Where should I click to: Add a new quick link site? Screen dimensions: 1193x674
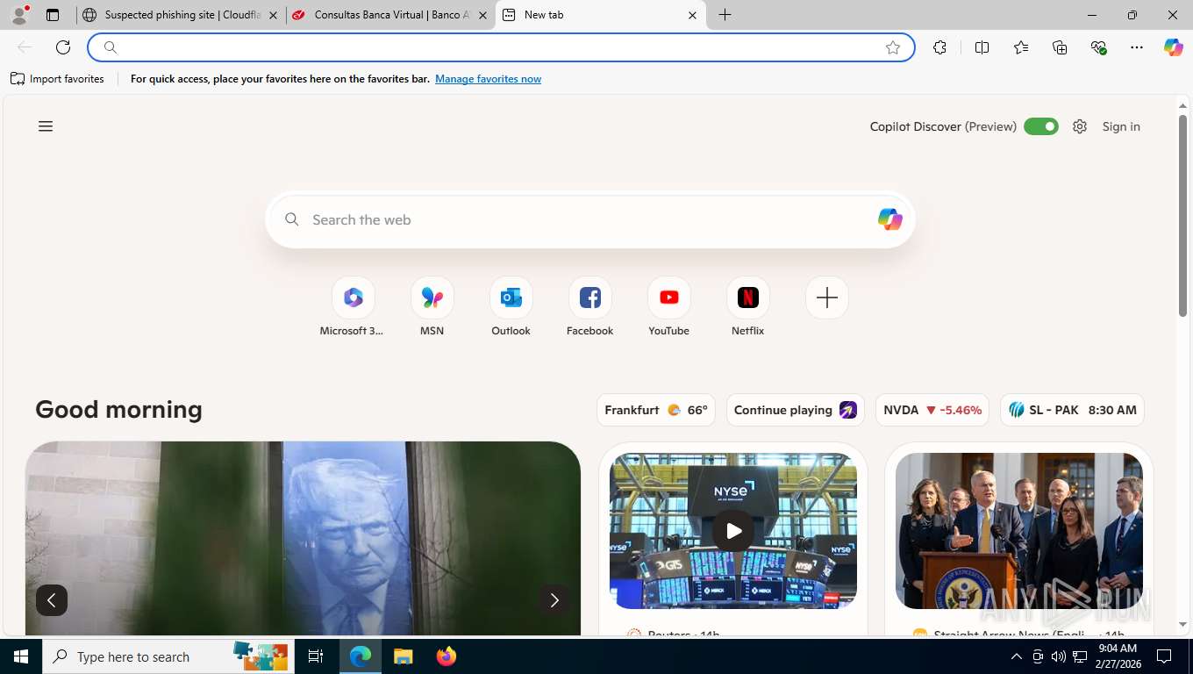click(827, 298)
